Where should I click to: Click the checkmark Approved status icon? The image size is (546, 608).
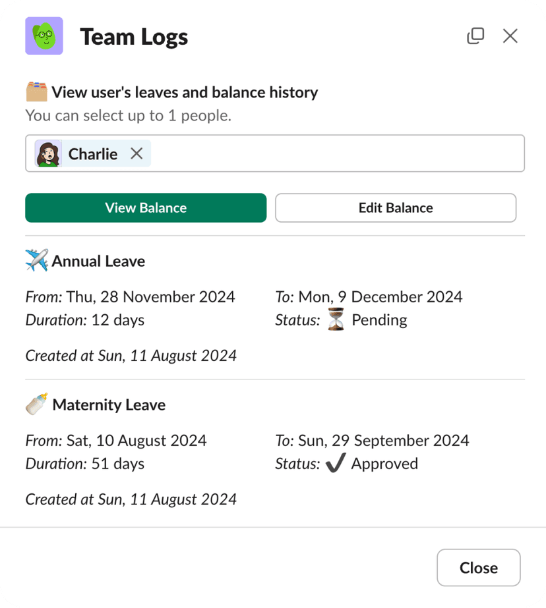336,464
